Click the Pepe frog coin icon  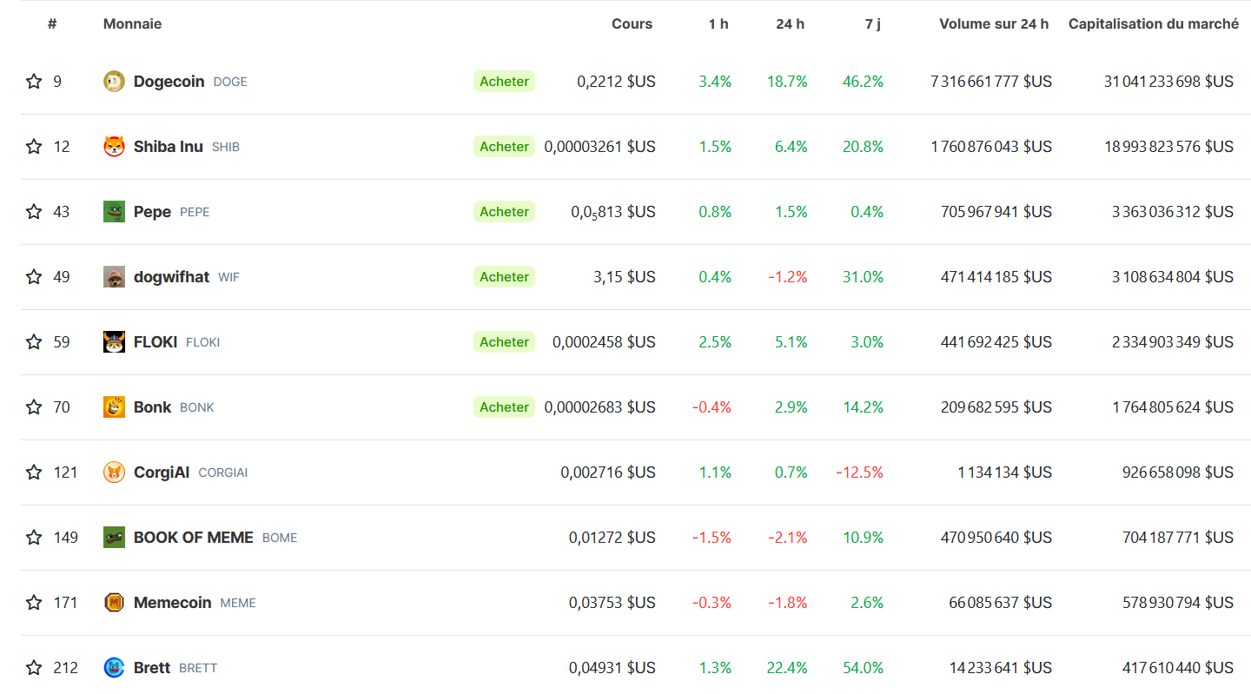(x=114, y=212)
